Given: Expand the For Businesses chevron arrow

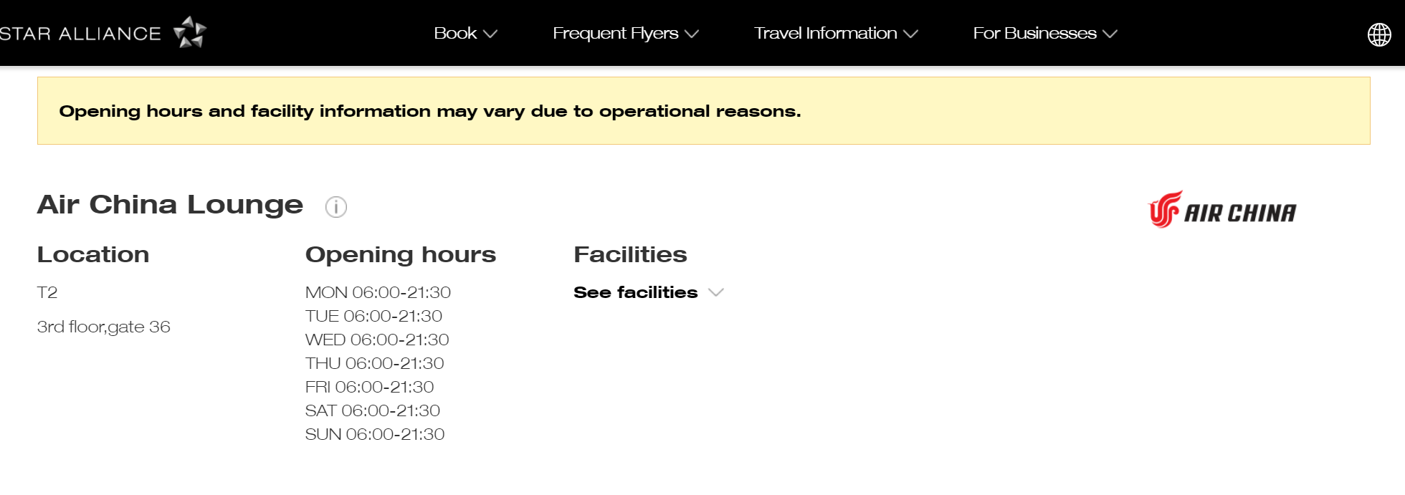Looking at the screenshot, I should click(x=1110, y=34).
